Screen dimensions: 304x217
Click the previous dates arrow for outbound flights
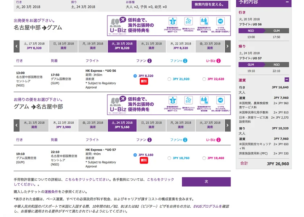click(17, 46)
